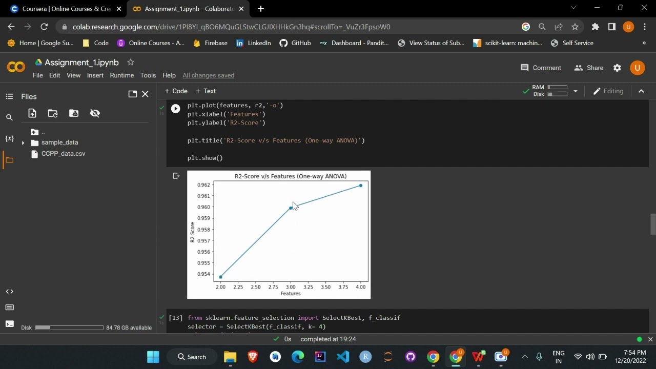Open the Variables {x} panel icon
This screenshot has height=369, width=656.
coord(9,138)
